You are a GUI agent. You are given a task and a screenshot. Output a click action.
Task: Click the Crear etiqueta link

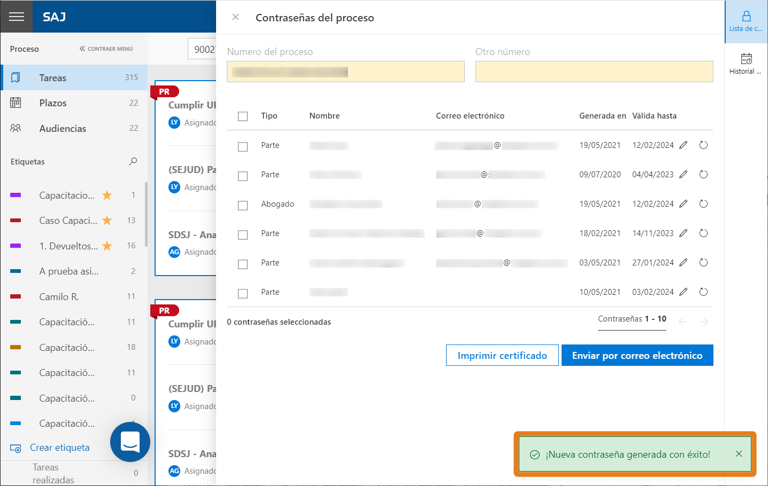click(59, 448)
